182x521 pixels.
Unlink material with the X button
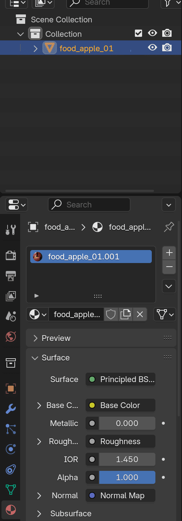point(140,315)
